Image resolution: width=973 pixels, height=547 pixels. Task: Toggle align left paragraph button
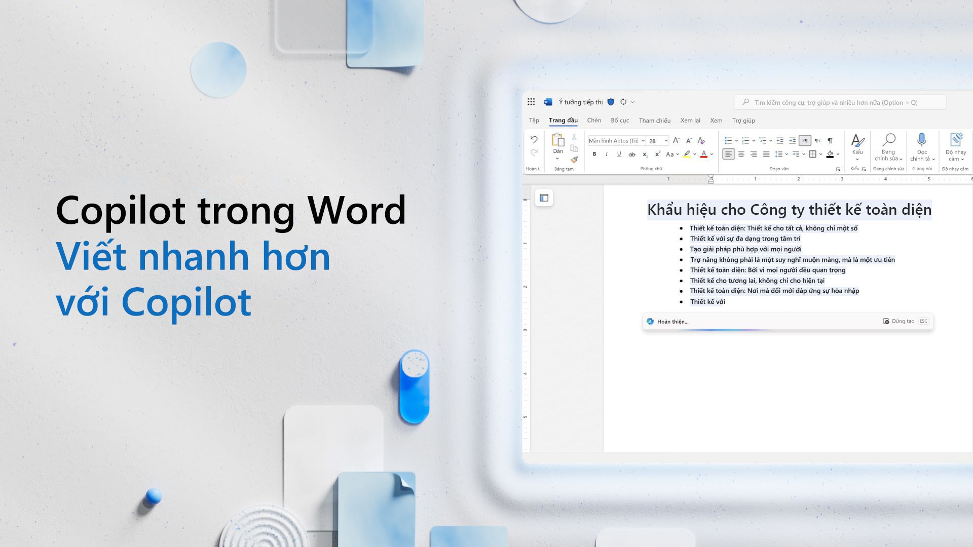tap(728, 154)
